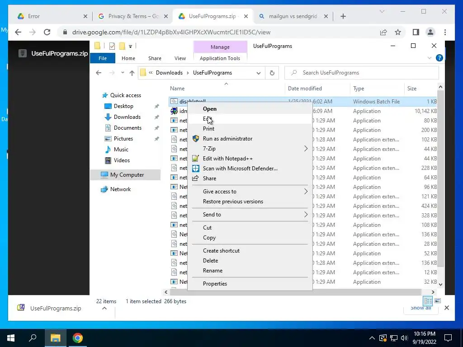The image size is (463, 347).
Task: Open the Chrome three-dot menu
Action: (x=445, y=32)
